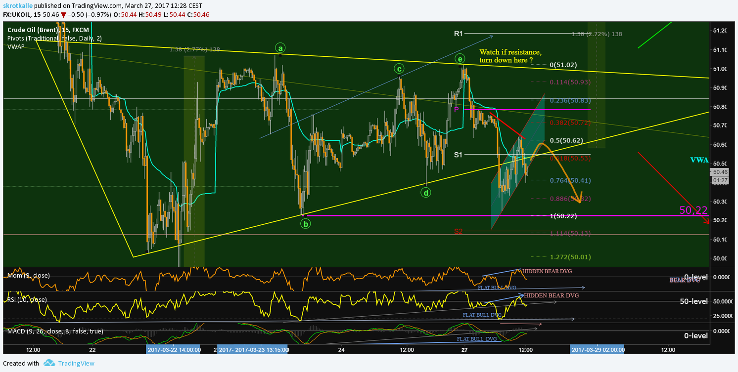
Task: Click the TradingView cloud logo icon
Action: pos(48,363)
